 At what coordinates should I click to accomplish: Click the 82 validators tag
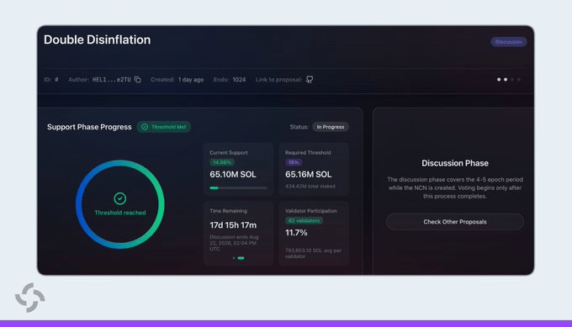pos(304,221)
